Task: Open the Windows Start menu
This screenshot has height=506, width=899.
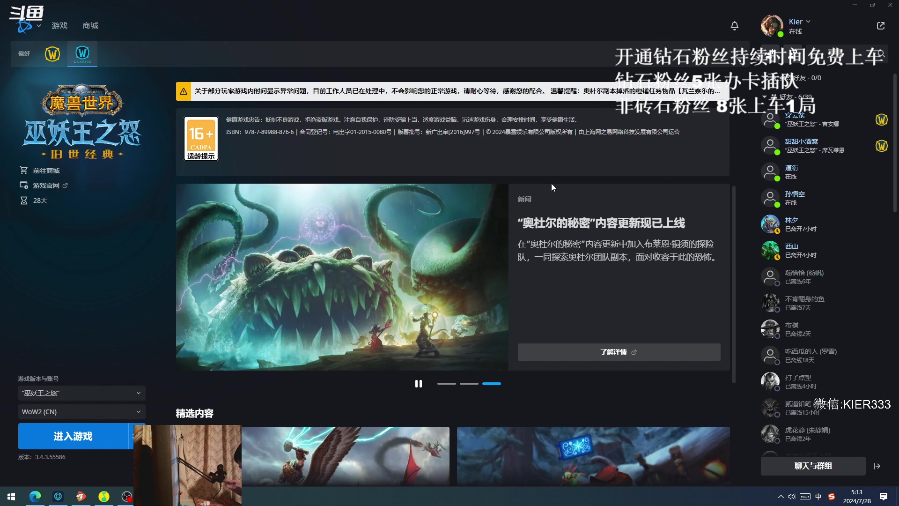Action: coord(11,497)
